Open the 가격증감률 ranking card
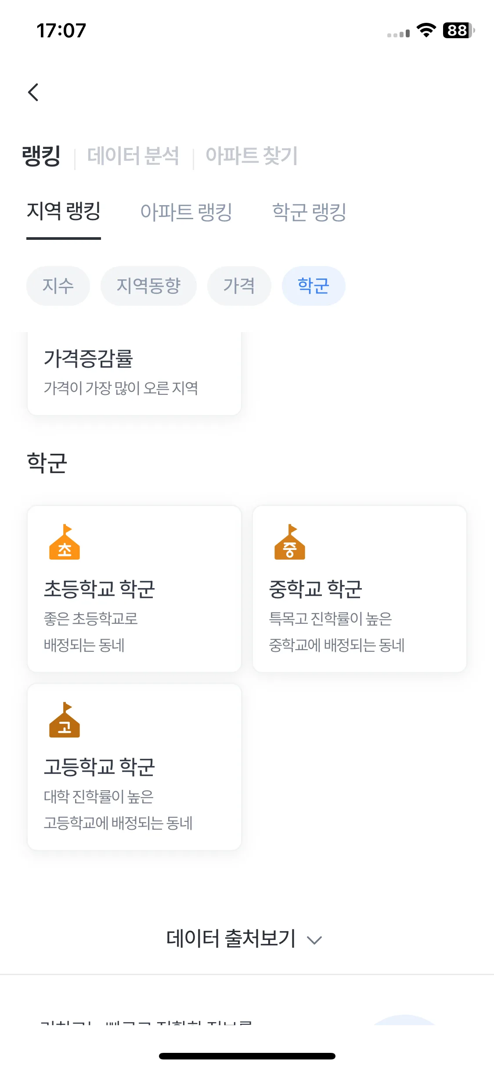Image resolution: width=494 pixels, height=1070 pixels. click(134, 373)
